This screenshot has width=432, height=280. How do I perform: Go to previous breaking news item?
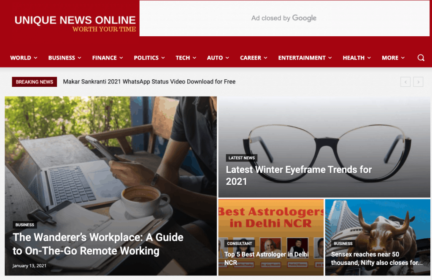coord(405,82)
